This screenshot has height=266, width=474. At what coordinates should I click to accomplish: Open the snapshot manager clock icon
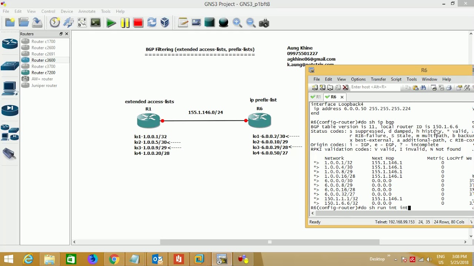pos(55,23)
